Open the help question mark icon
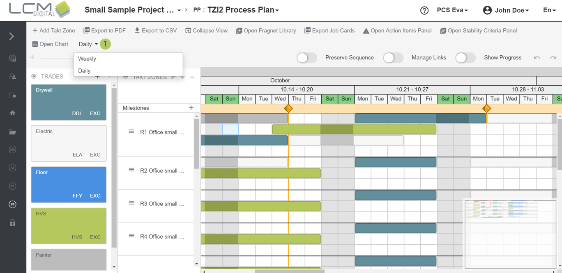Viewport: 562px width, 273px height. pyautogui.click(x=424, y=11)
